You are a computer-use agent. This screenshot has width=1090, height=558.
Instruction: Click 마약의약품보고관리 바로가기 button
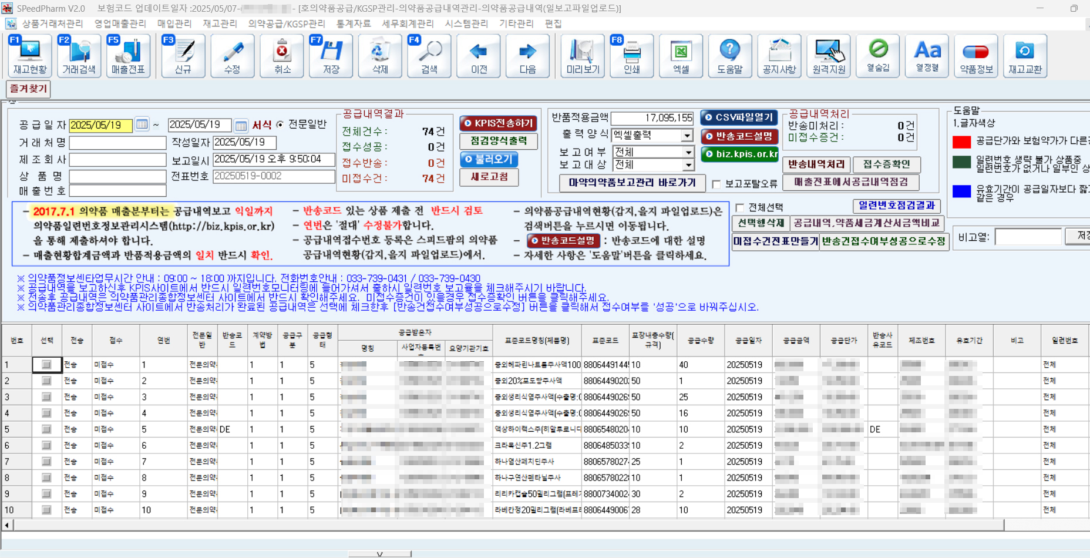coord(632,183)
